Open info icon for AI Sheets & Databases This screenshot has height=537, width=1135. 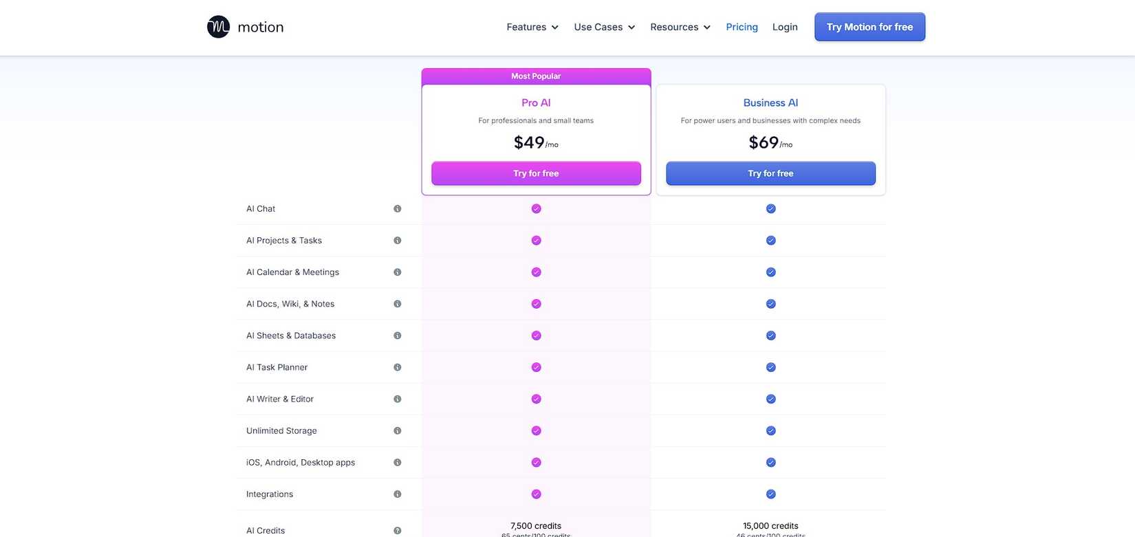click(x=398, y=336)
